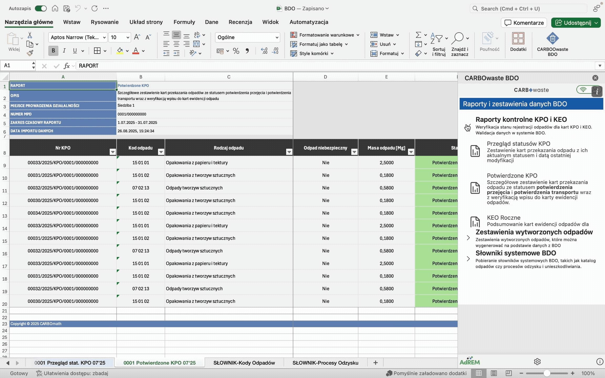The image size is (605, 378).
Task: Toggle the Autozapis switch
Action: [x=41, y=8]
